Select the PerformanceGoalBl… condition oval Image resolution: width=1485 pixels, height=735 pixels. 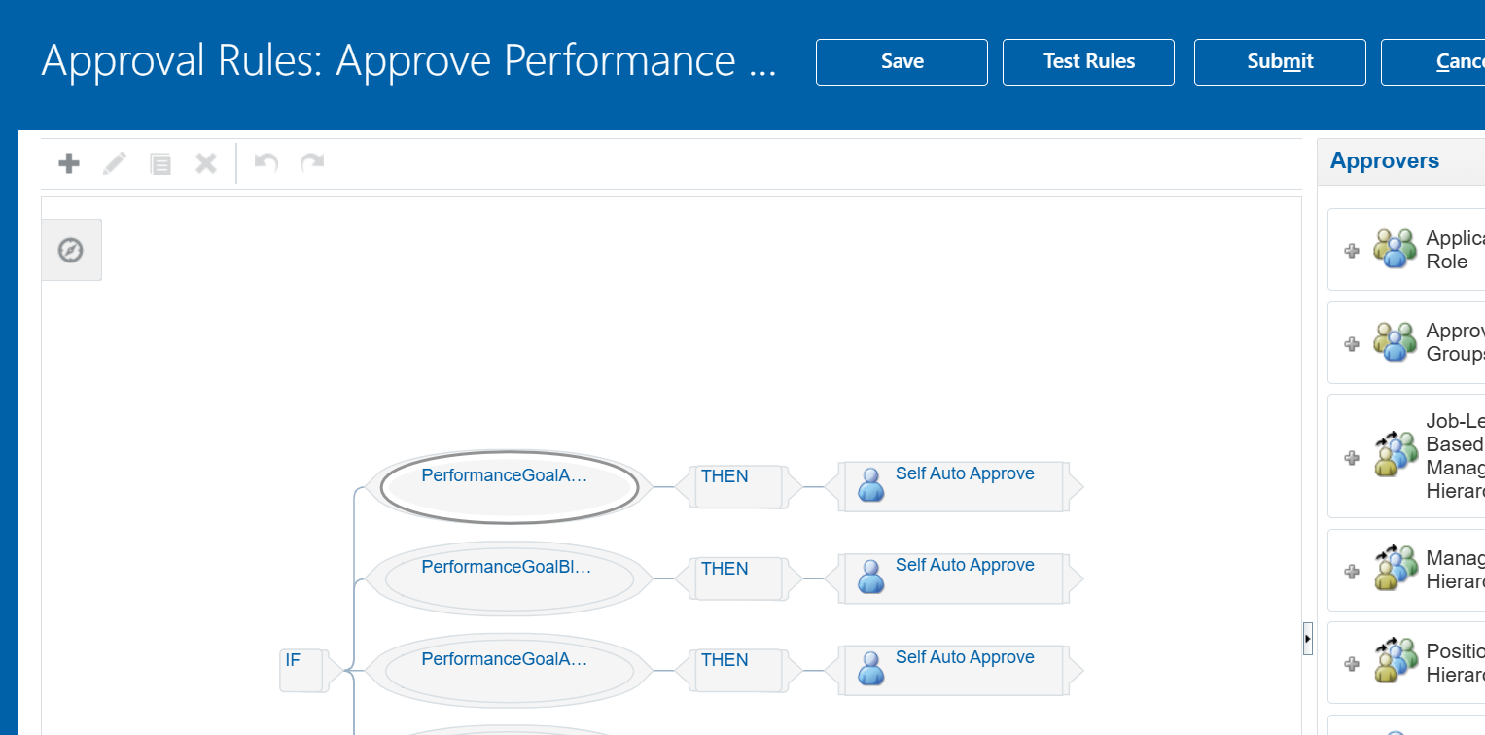click(509, 578)
